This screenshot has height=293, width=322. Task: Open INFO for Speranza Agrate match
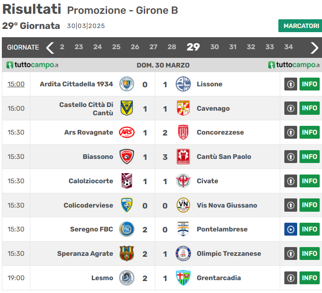tap(310, 254)
